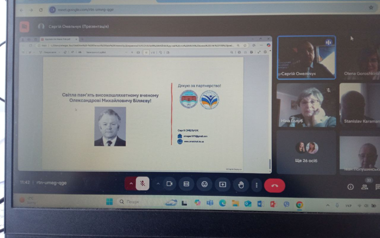Screen dimensions: 380x238
Task: Open the Windows Start menu
Action: click(x=109, y=202)
